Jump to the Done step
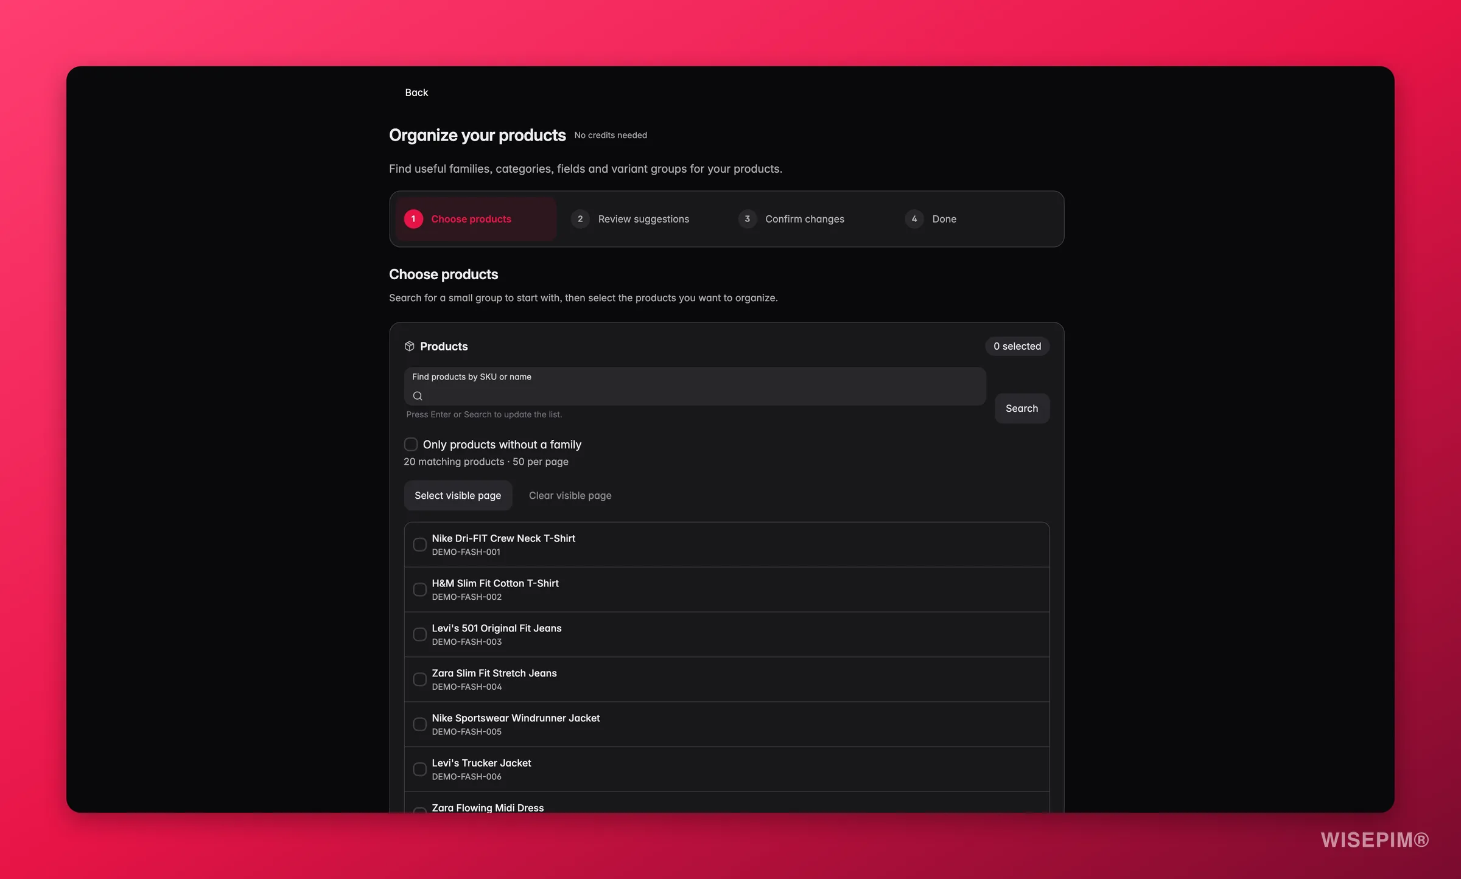 coord(944,219)
